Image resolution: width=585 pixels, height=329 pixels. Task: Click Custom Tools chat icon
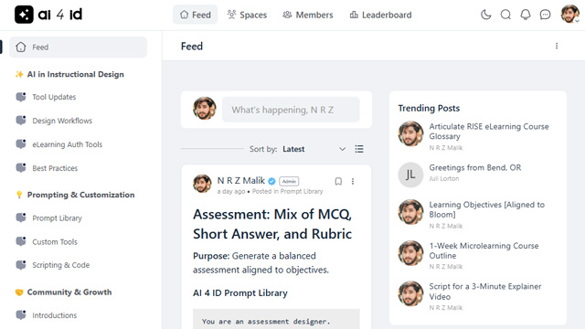click(x=21, y=241)
